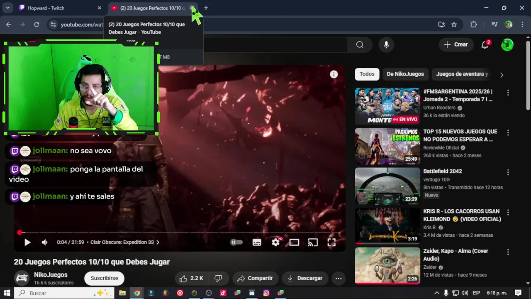The height and width of the screenshot is (299, 531).
Task: View site information icon in address bar
Action: [x=53, y=25]
